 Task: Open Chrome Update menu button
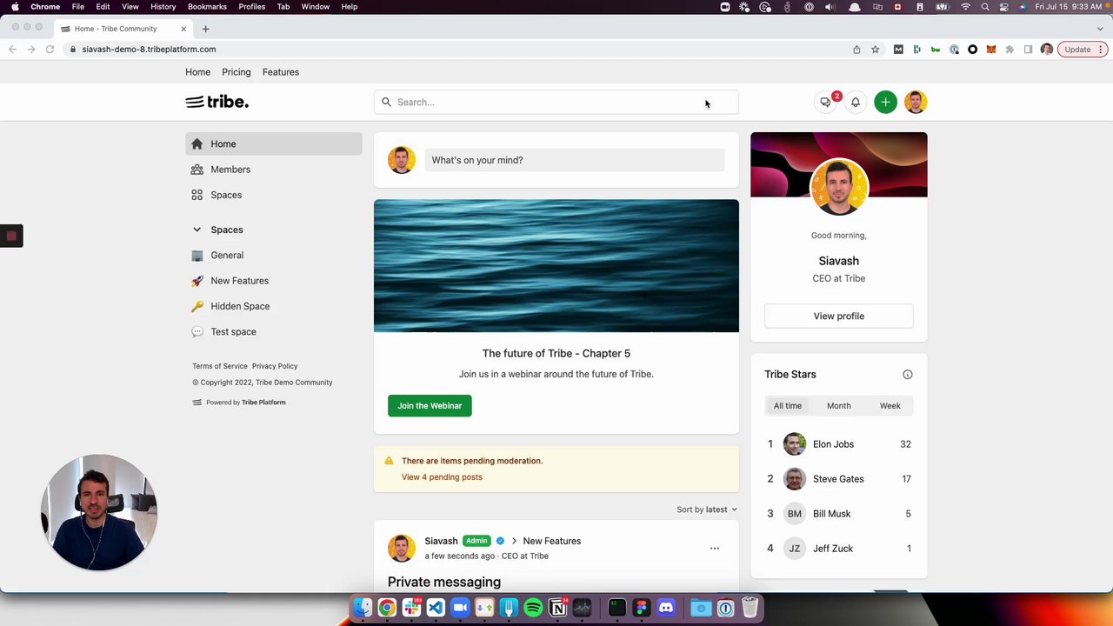tap(1083, 50)
